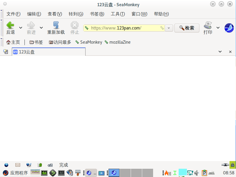Click the network download panel icon

[78, 173]
